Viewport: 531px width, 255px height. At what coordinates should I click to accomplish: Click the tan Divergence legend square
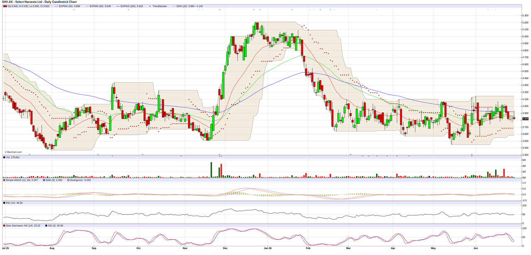pyautogui.click(x=69, y=180)
